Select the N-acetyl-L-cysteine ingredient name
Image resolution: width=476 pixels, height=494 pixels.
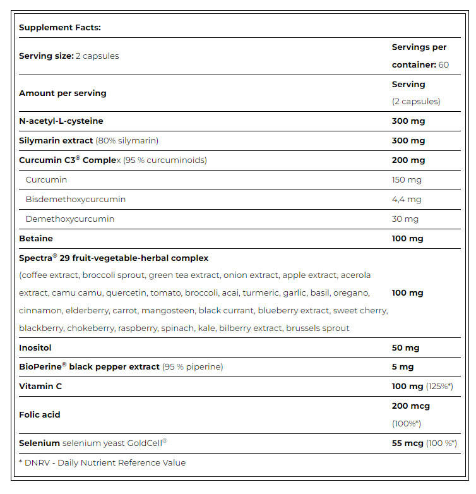point(61,121)
